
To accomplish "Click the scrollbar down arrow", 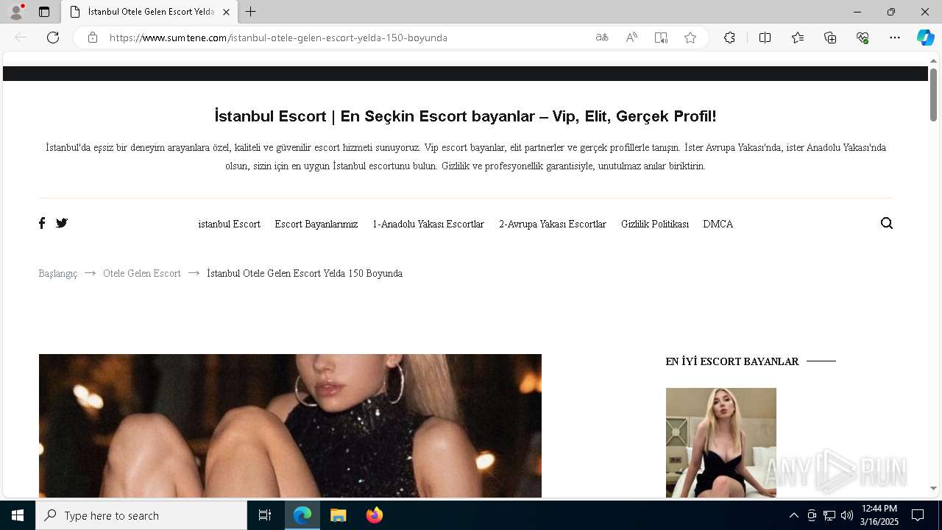I will (933, 488).
